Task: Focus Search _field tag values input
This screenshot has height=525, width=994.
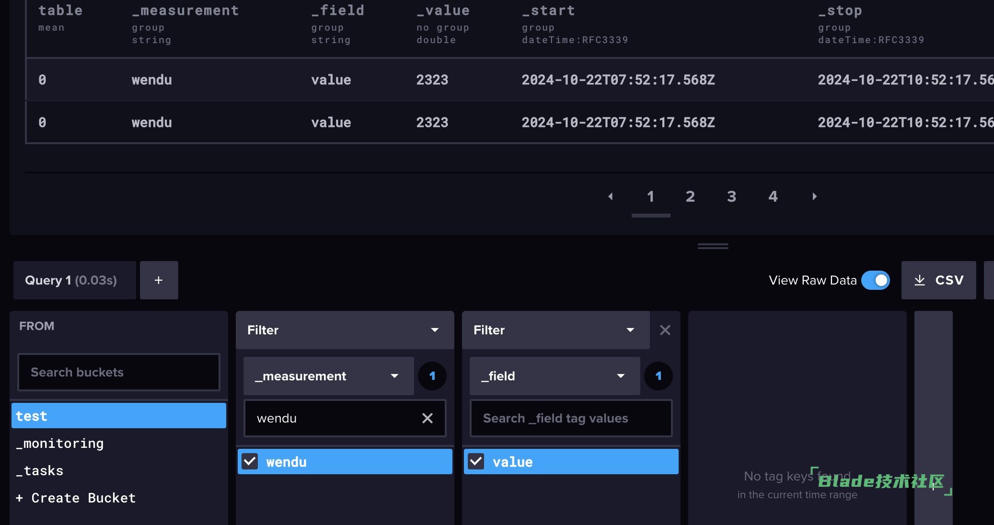Action: [571, 418]
